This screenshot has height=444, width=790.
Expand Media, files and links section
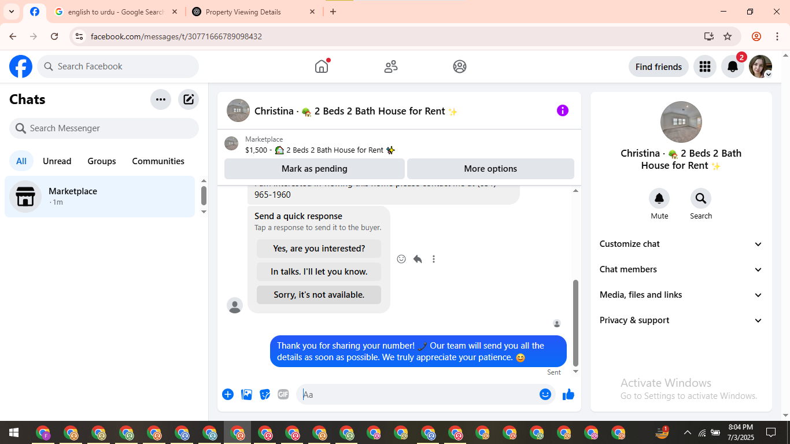pyautogui.click(x=681, y=295)
